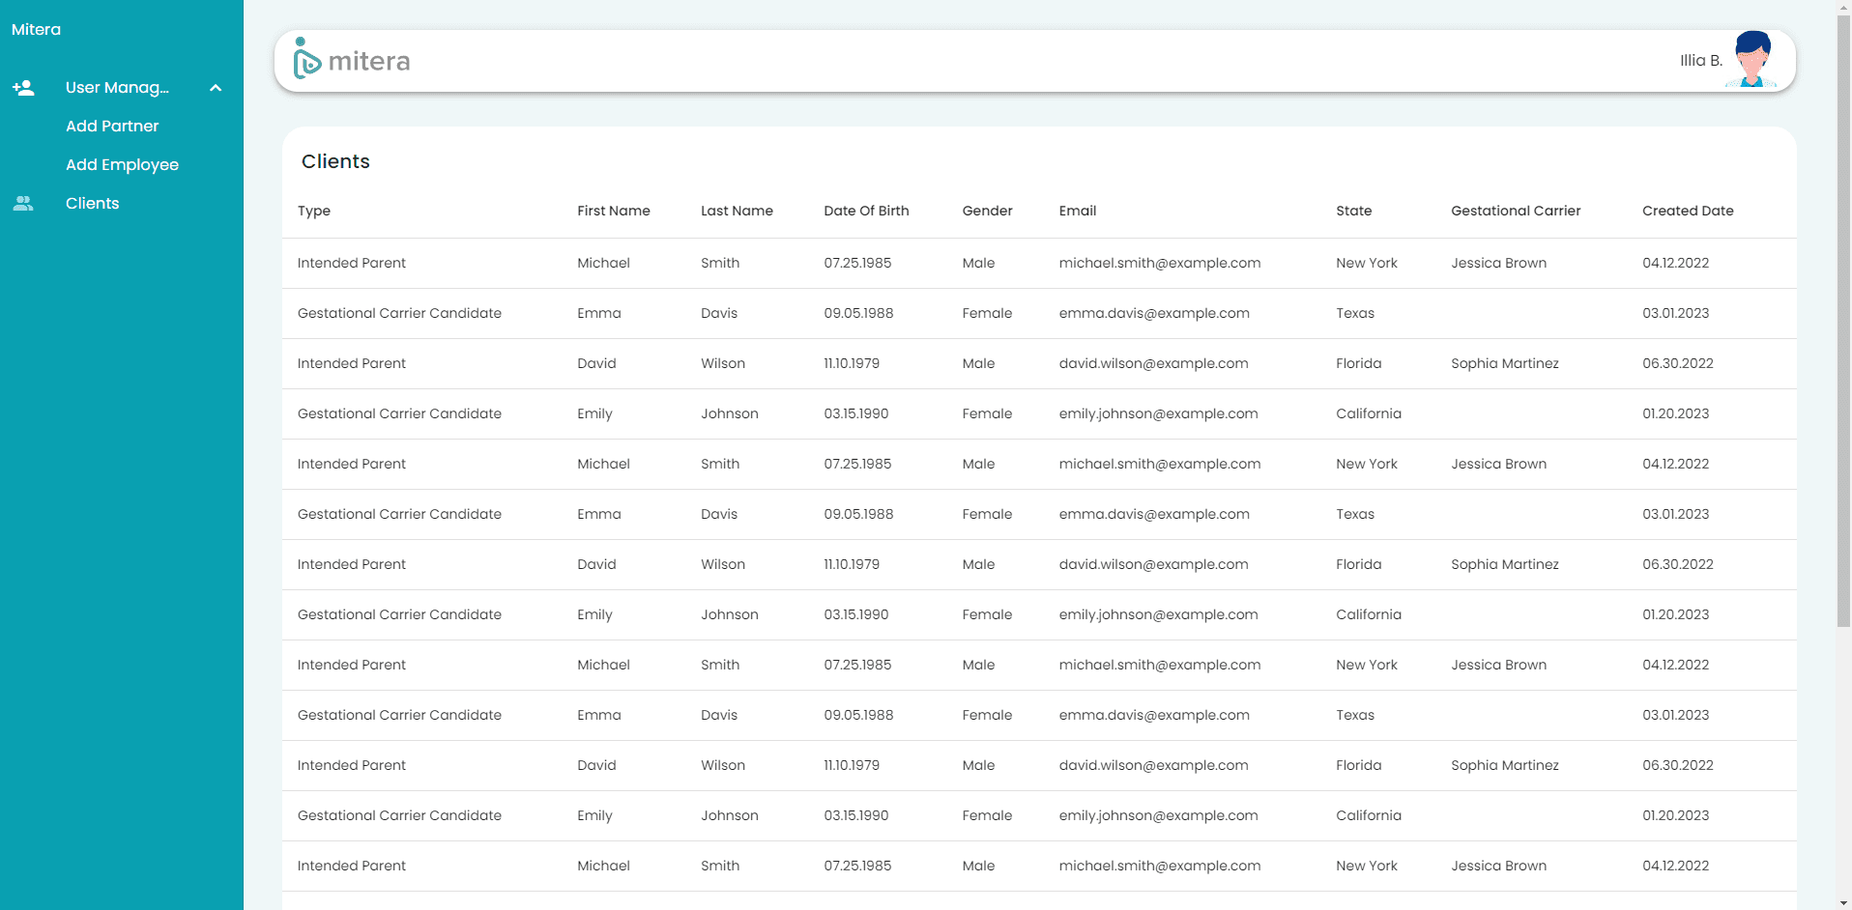Click the page vertical scrollbar thumb
The width and height of the screenshot is (1852, 910).
pyautogui.click(x=1843, y=319)
